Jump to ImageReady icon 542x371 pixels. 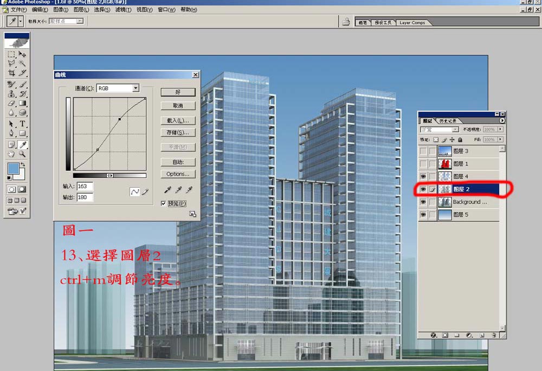pyautogui.click(x=13, y=211)
